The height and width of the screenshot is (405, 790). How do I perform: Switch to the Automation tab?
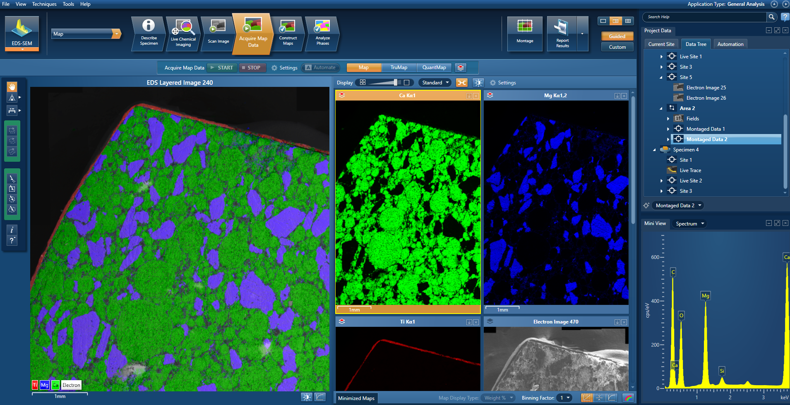coord(730,44)
